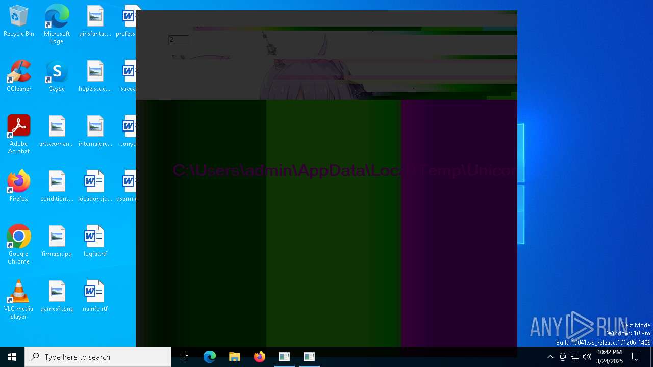Select the internalgre... image file
The width and height of the screenshot is (653, 367).
point(95,132)
